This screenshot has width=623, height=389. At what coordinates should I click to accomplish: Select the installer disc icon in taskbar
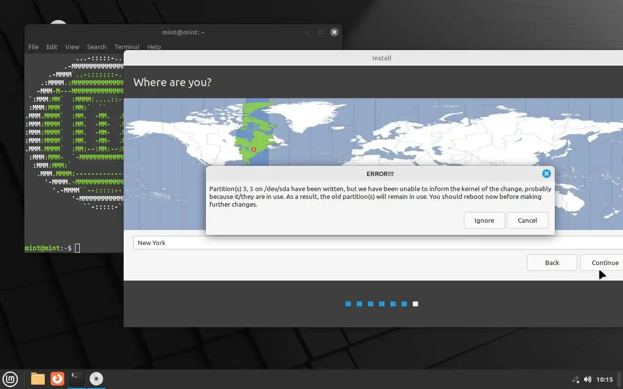(x=96, y=378)
